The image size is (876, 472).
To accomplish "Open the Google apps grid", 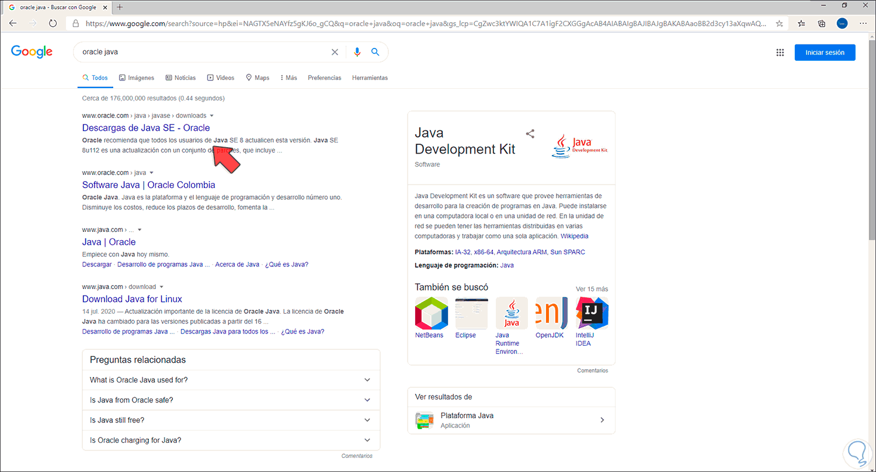I will [x=780, y=53].
